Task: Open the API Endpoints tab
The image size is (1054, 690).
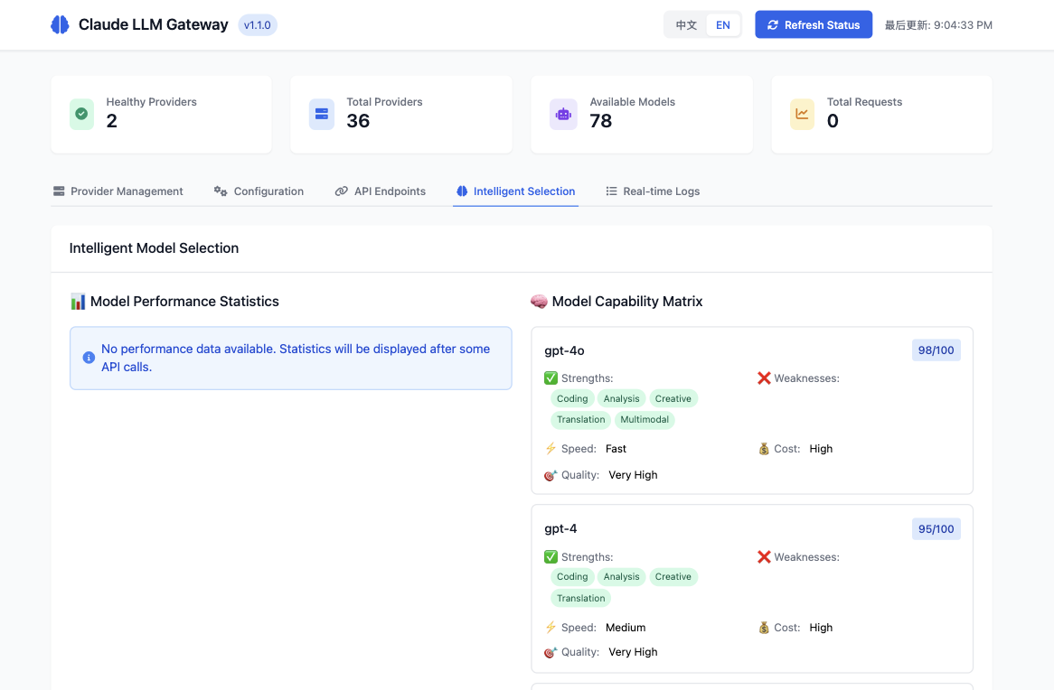Action: coord(381,191)
